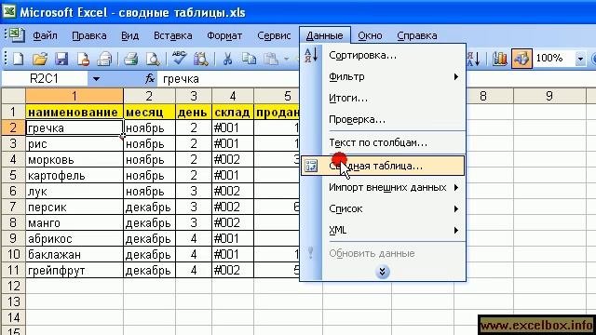The image size is (596, 335).
Task: Open the Name Box dropdown arrow
Action: 96,79
